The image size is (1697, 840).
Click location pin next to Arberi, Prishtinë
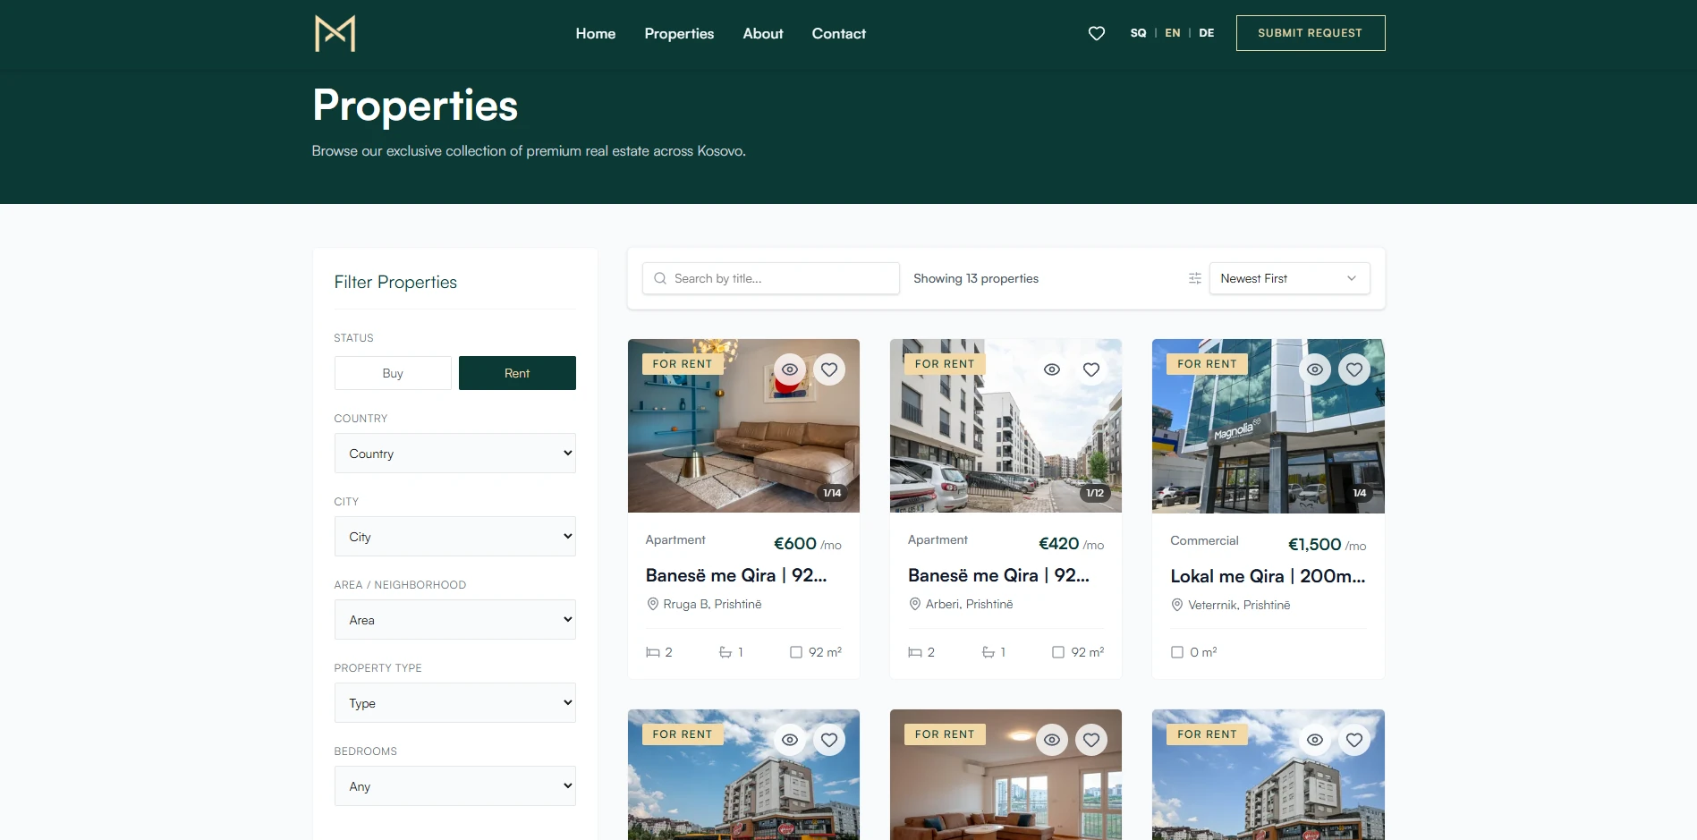point(914,605)
